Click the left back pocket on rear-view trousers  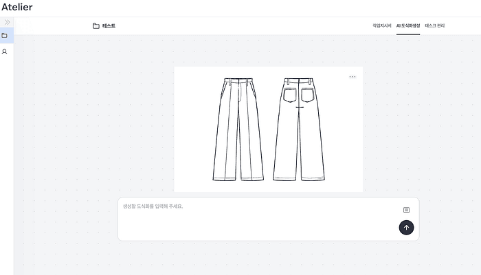pyautogui.click(x=289, y=95)
